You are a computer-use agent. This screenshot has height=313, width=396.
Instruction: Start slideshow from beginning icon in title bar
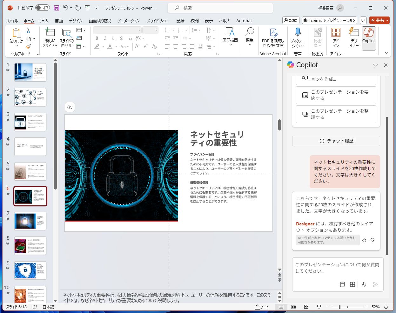point(87,8)
